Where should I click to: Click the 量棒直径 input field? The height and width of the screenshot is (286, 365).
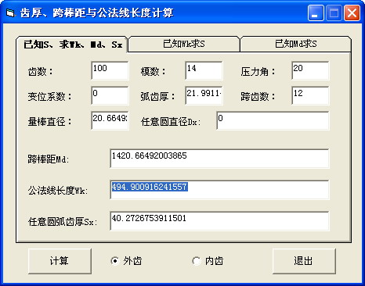pyautogui.click(x=110, y=120)
